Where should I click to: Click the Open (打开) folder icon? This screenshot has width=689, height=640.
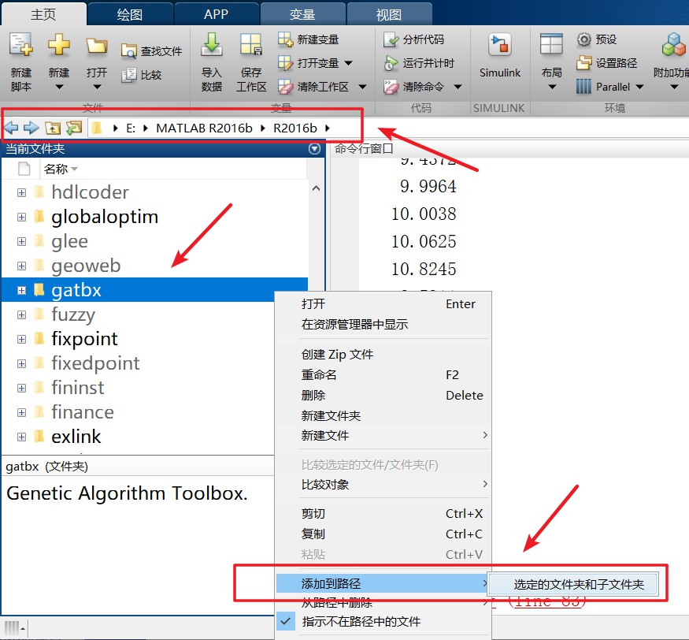coord(97,47)
